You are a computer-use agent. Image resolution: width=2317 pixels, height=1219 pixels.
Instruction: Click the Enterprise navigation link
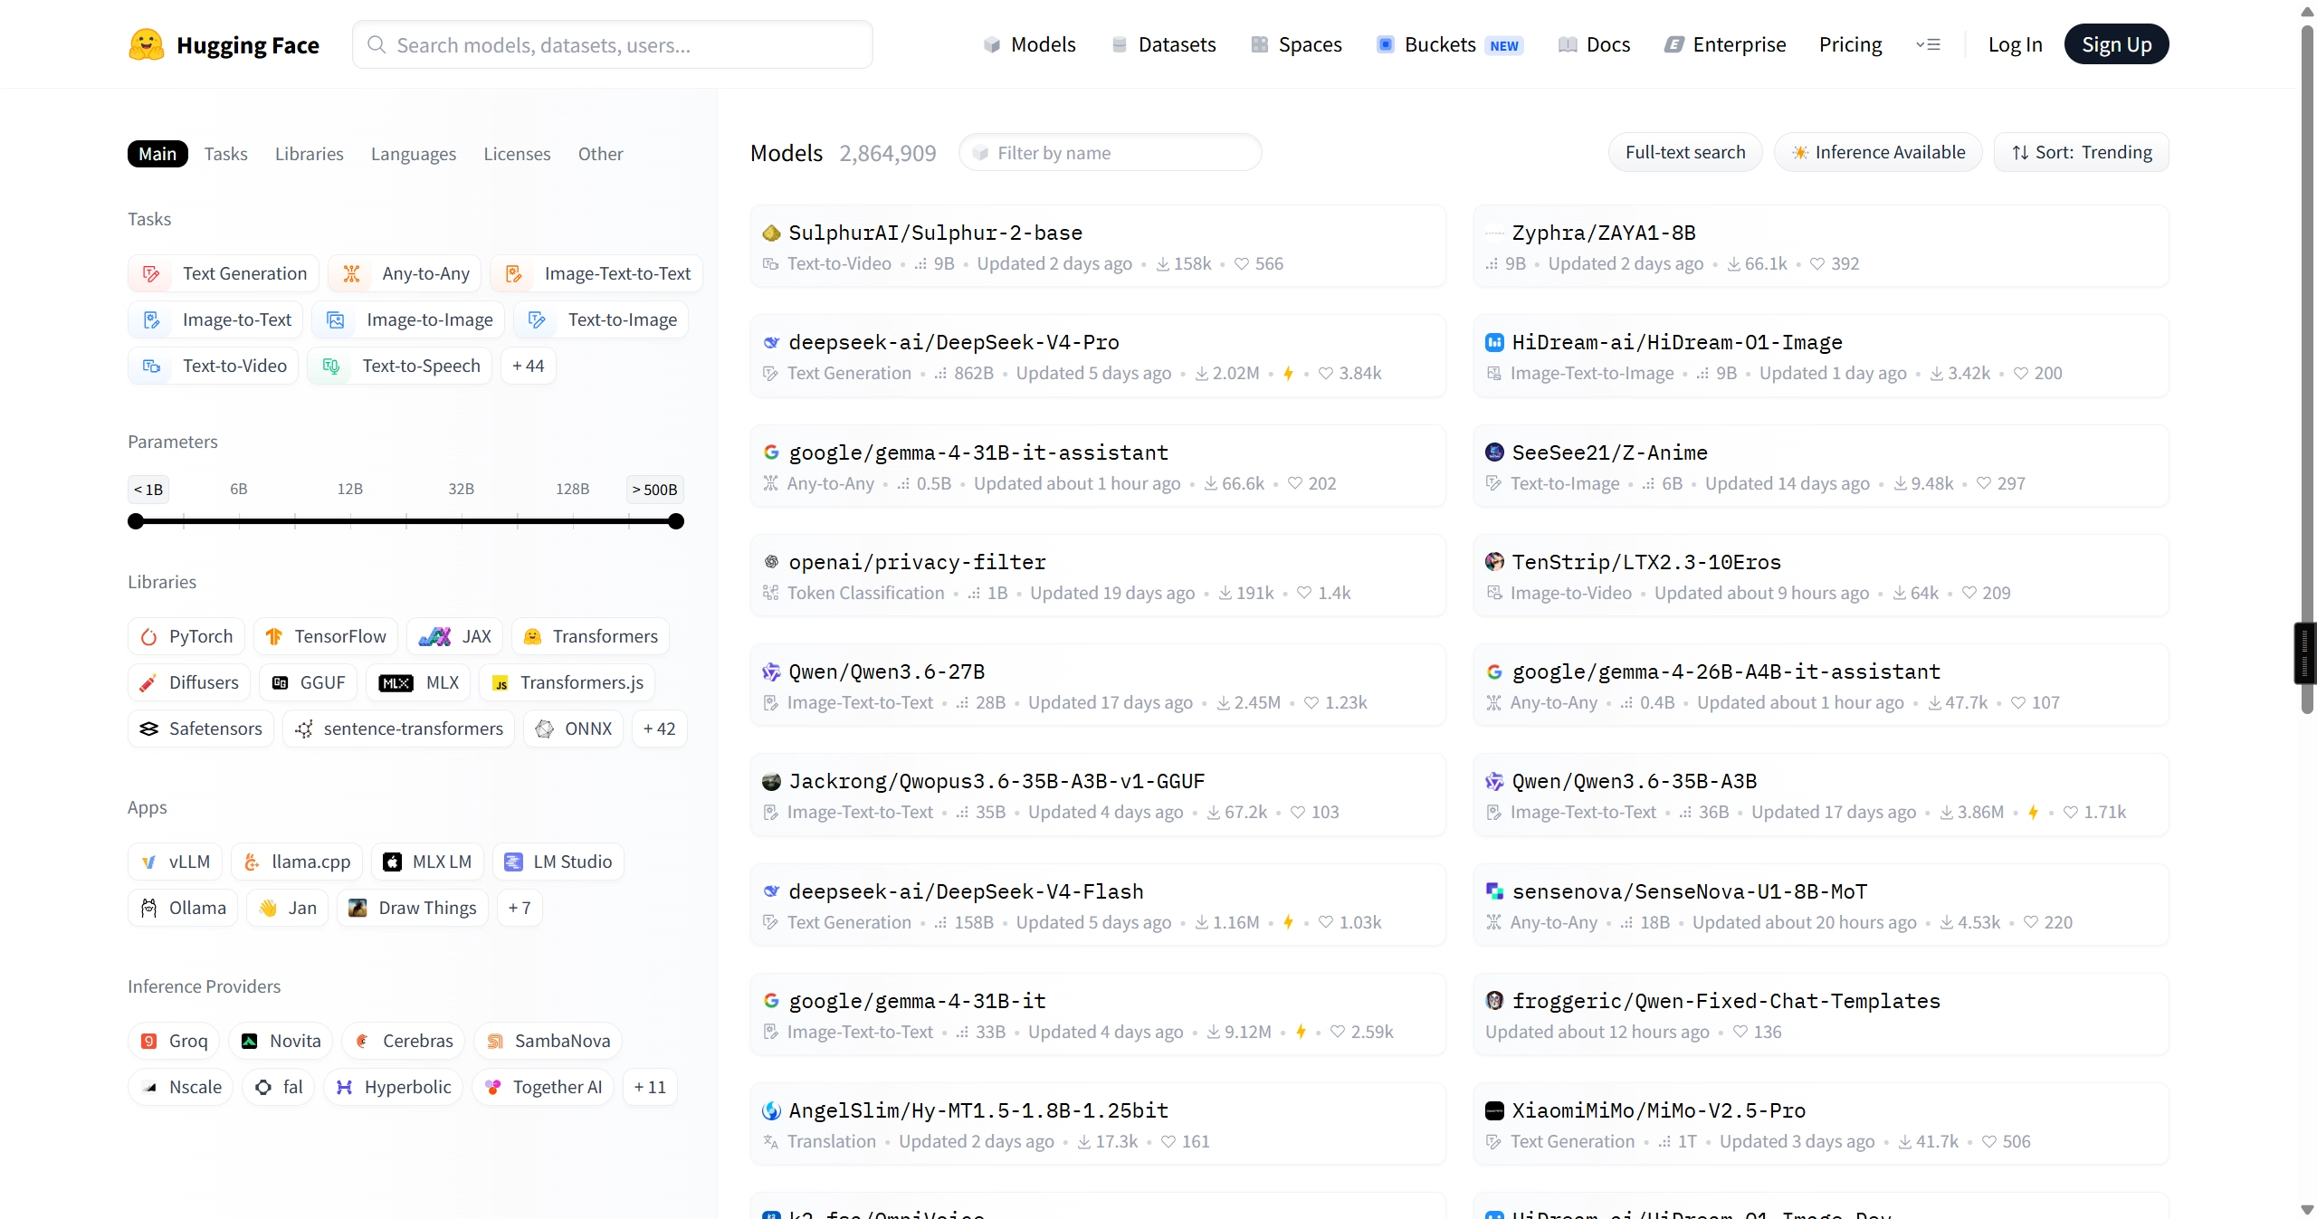(1725, 44)
